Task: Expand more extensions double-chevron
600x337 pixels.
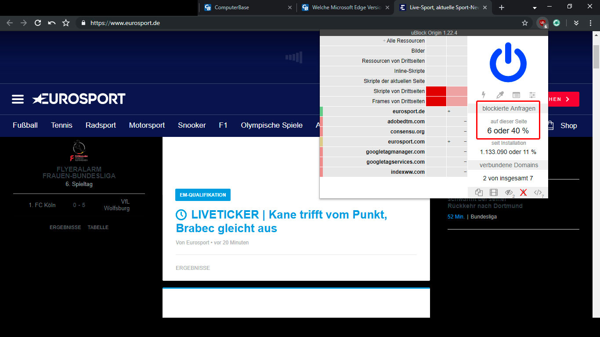Action: (x=576, y=23)
